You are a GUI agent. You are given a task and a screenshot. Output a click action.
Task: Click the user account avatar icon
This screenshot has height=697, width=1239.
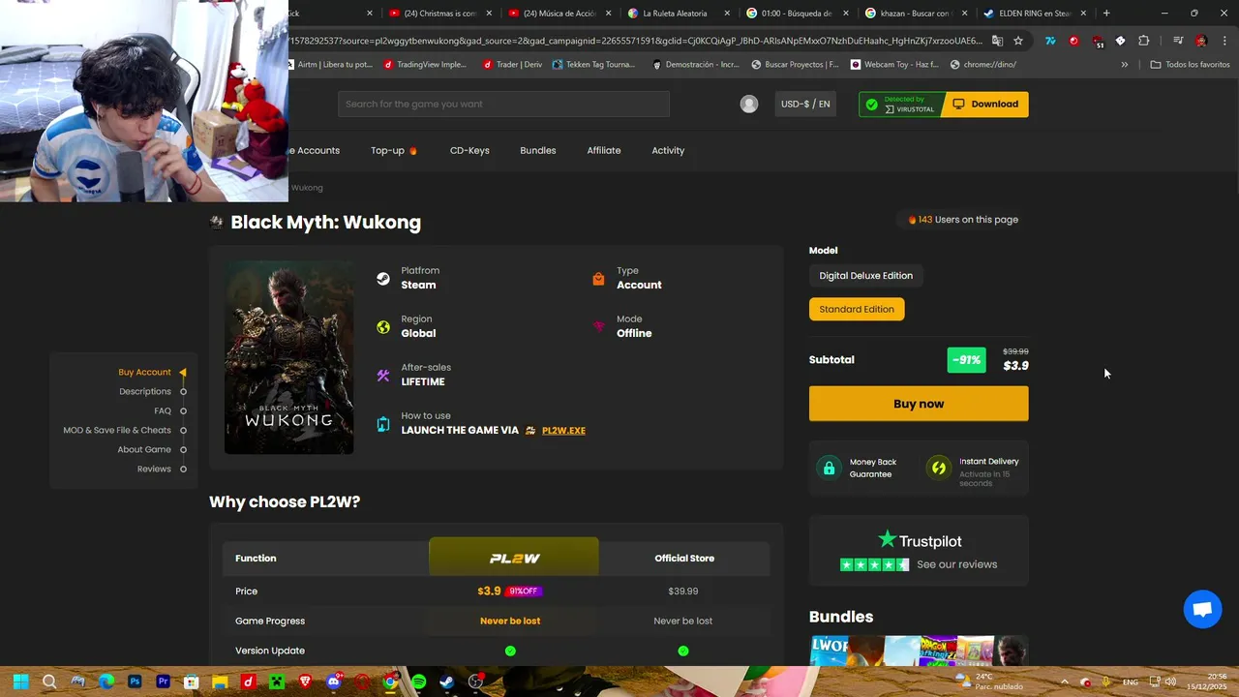(x=749, y=104)
